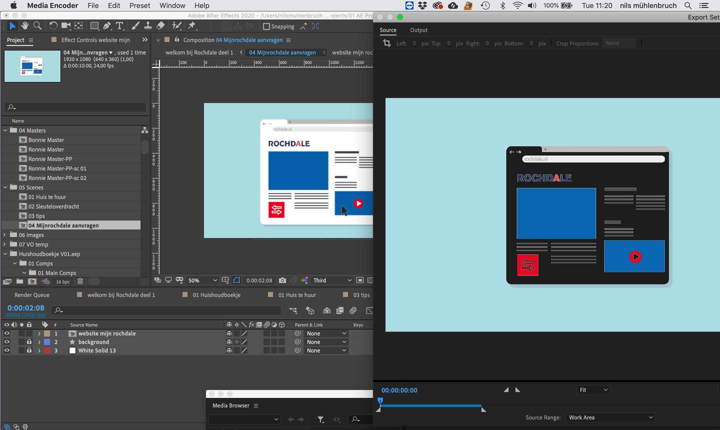
Task: Pick the Pen tool
Action: (107, 26)
